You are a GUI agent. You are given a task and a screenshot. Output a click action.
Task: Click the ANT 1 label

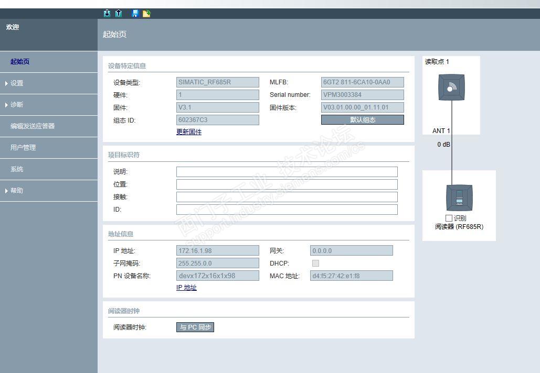point(441,131)
